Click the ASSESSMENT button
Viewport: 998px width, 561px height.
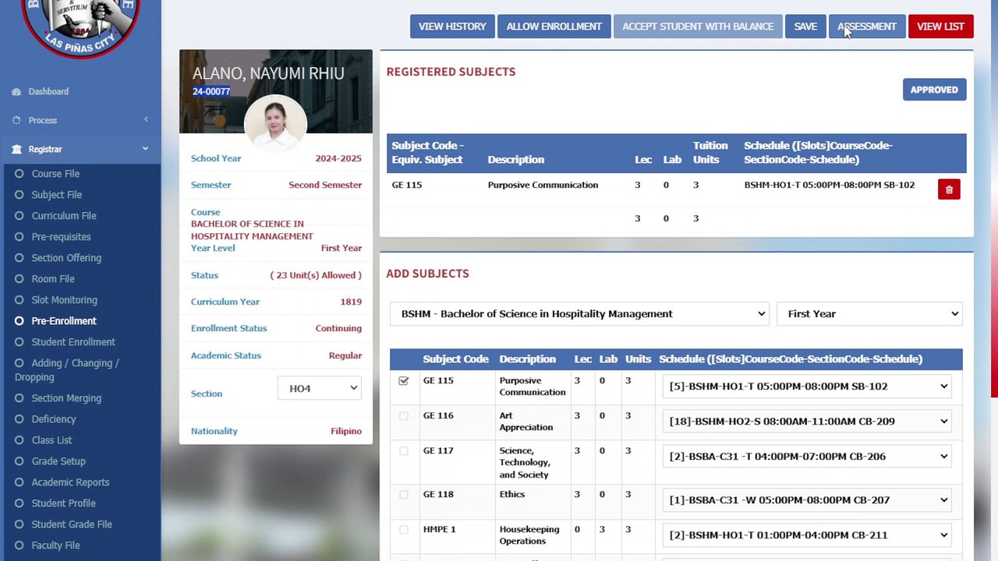(867, 26)
